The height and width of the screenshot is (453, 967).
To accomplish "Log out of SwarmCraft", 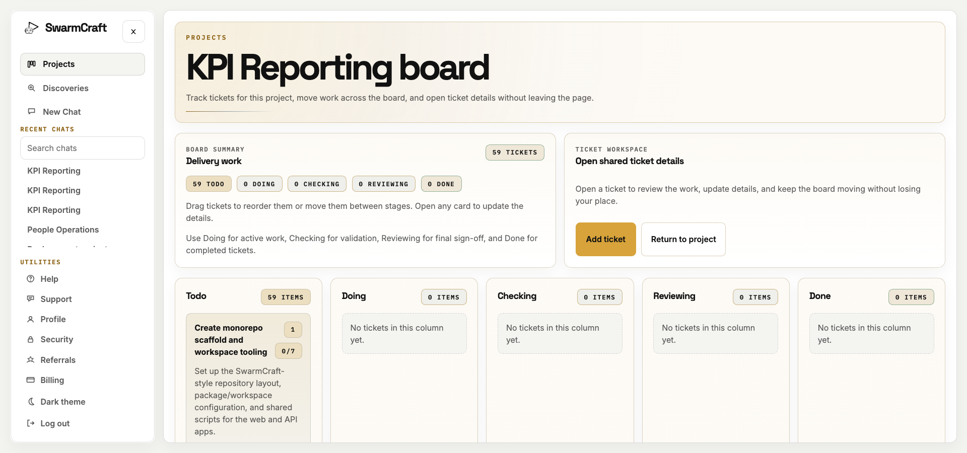I will click(x=83, y=423).
